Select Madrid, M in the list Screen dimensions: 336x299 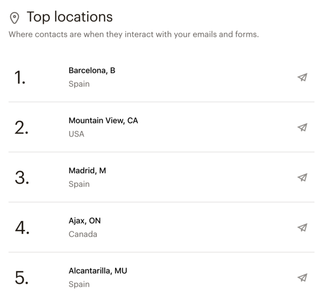87,170
